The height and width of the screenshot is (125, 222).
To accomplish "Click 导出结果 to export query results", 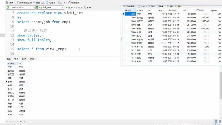I will (74, 3).
